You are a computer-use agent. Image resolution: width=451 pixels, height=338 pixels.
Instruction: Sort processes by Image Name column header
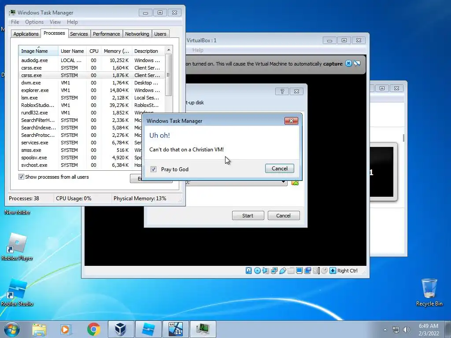(38, 51)
